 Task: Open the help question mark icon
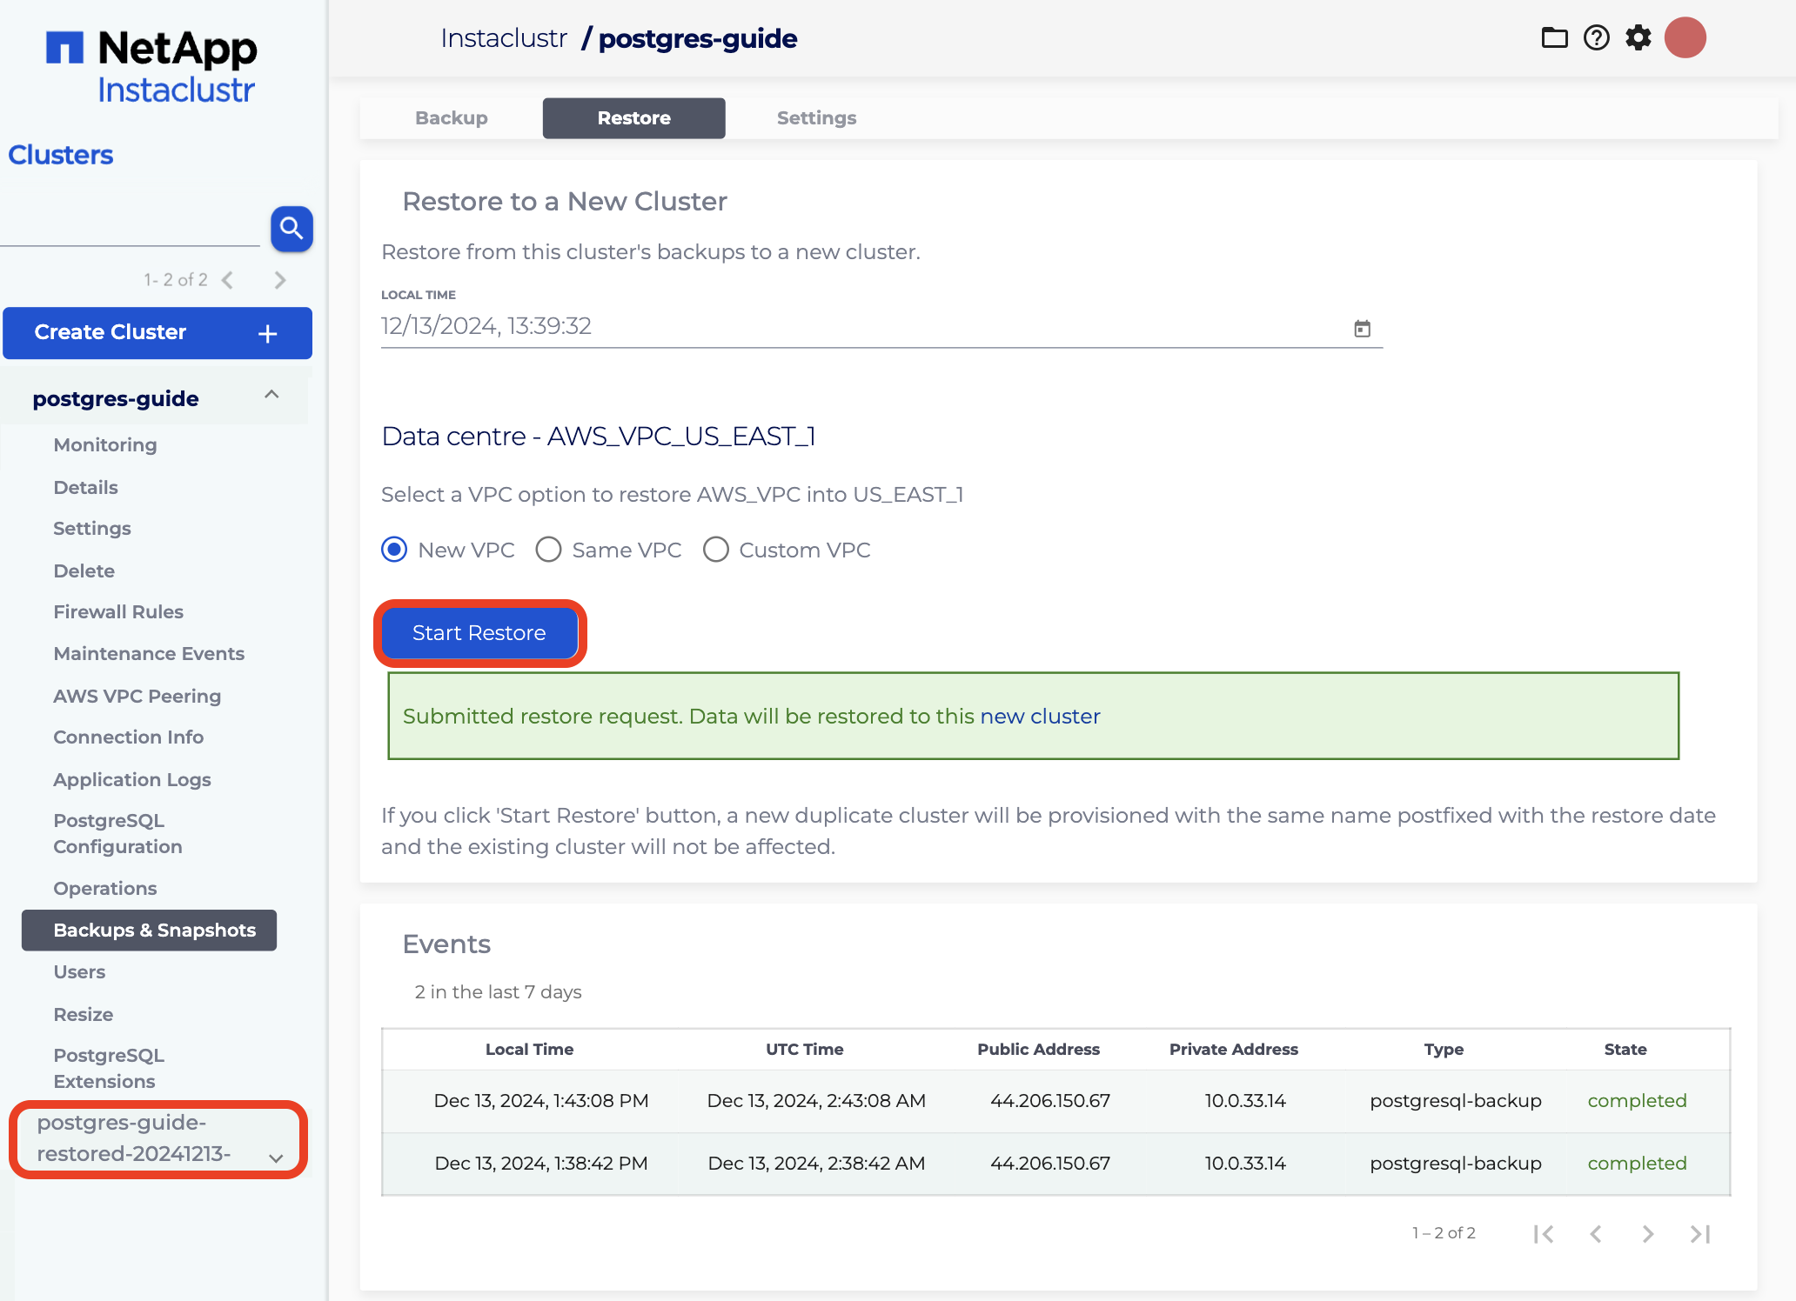tap(1596, 38)
